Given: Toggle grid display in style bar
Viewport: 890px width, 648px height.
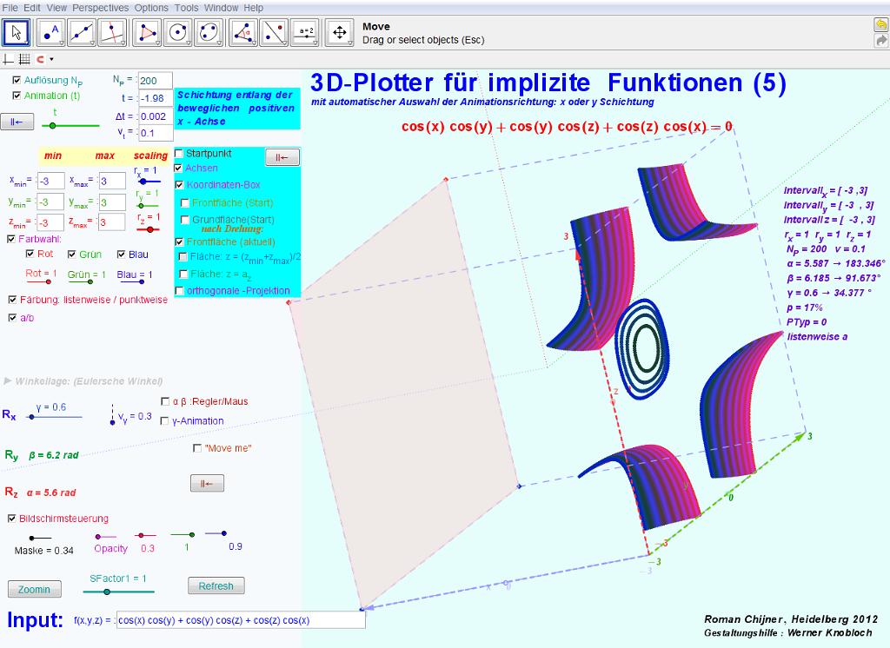Looking at the screenshot, I should [x=24, y=59].
